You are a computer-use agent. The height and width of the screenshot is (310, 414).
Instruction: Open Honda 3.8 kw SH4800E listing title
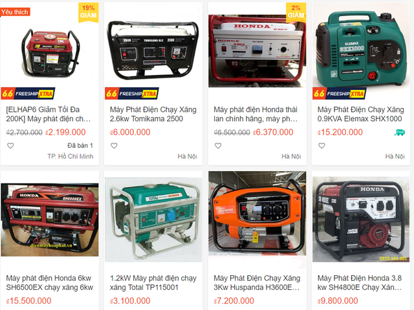[360, 283]
